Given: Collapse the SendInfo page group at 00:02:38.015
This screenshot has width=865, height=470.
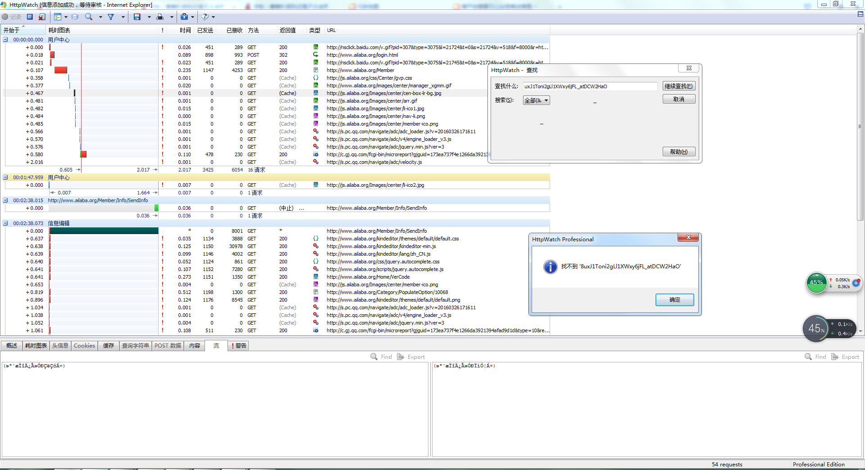Looking at the screenshot, I should [x=5, y=200].
